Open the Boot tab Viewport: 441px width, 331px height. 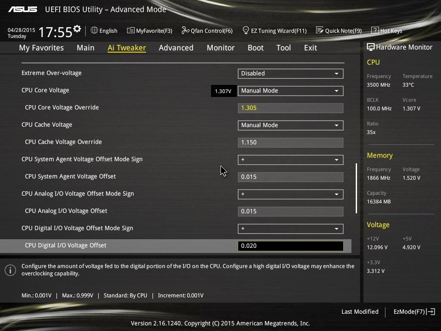pos(256,47)
